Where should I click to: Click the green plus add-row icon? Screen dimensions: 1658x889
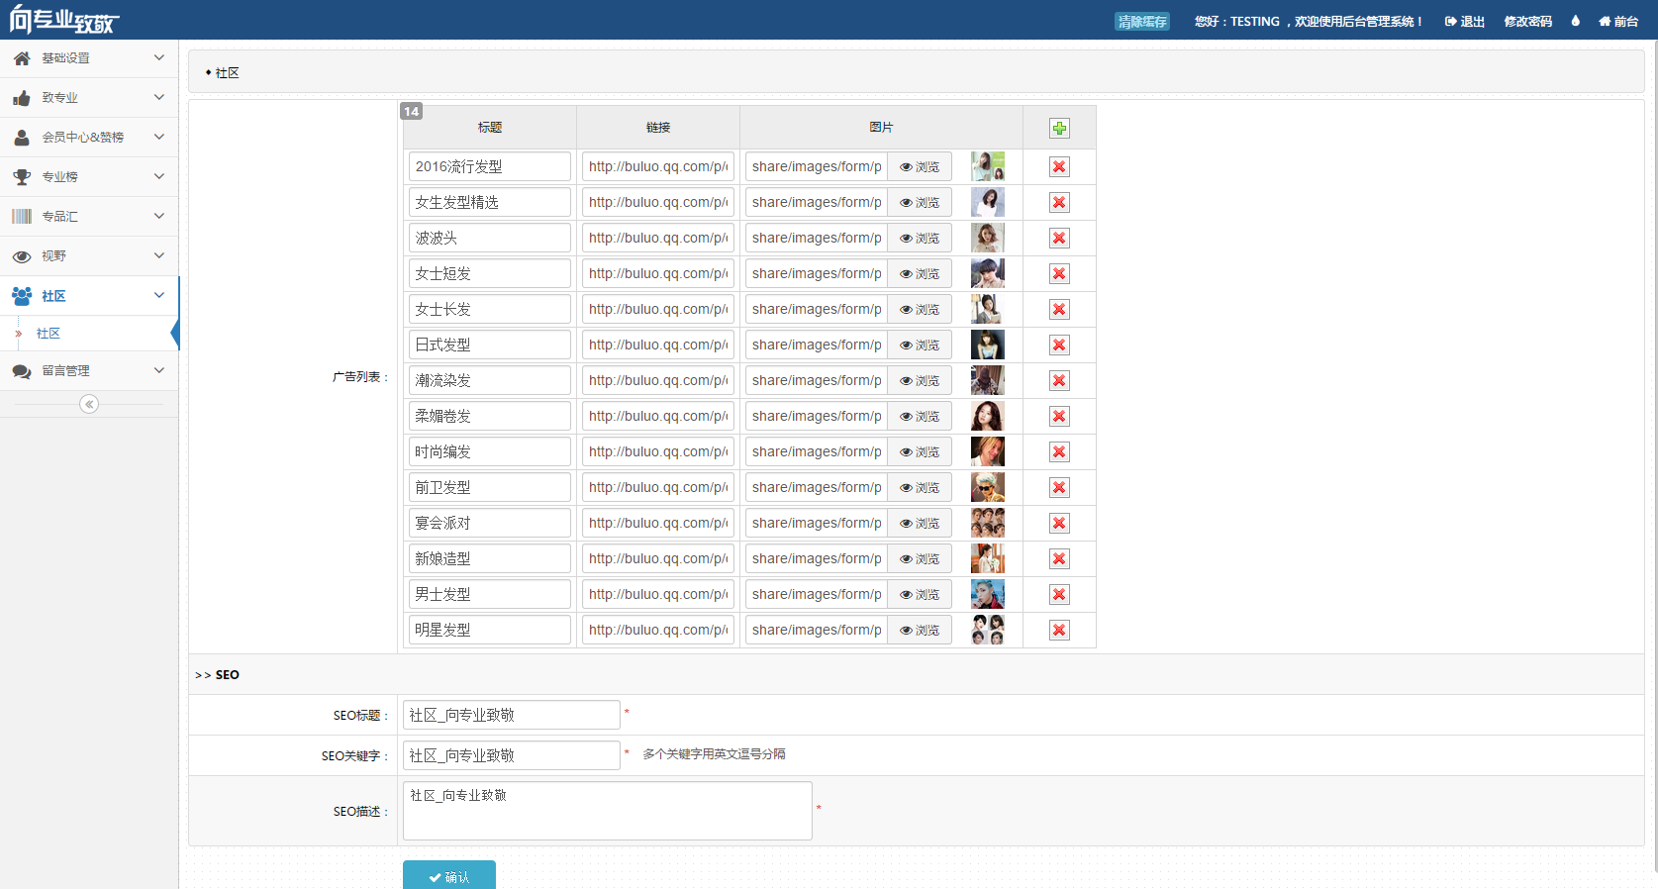(1059, 128)
